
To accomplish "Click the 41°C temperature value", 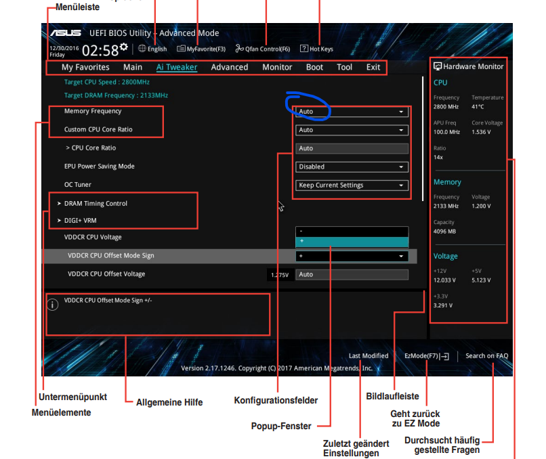I will (x=478, y=107).
